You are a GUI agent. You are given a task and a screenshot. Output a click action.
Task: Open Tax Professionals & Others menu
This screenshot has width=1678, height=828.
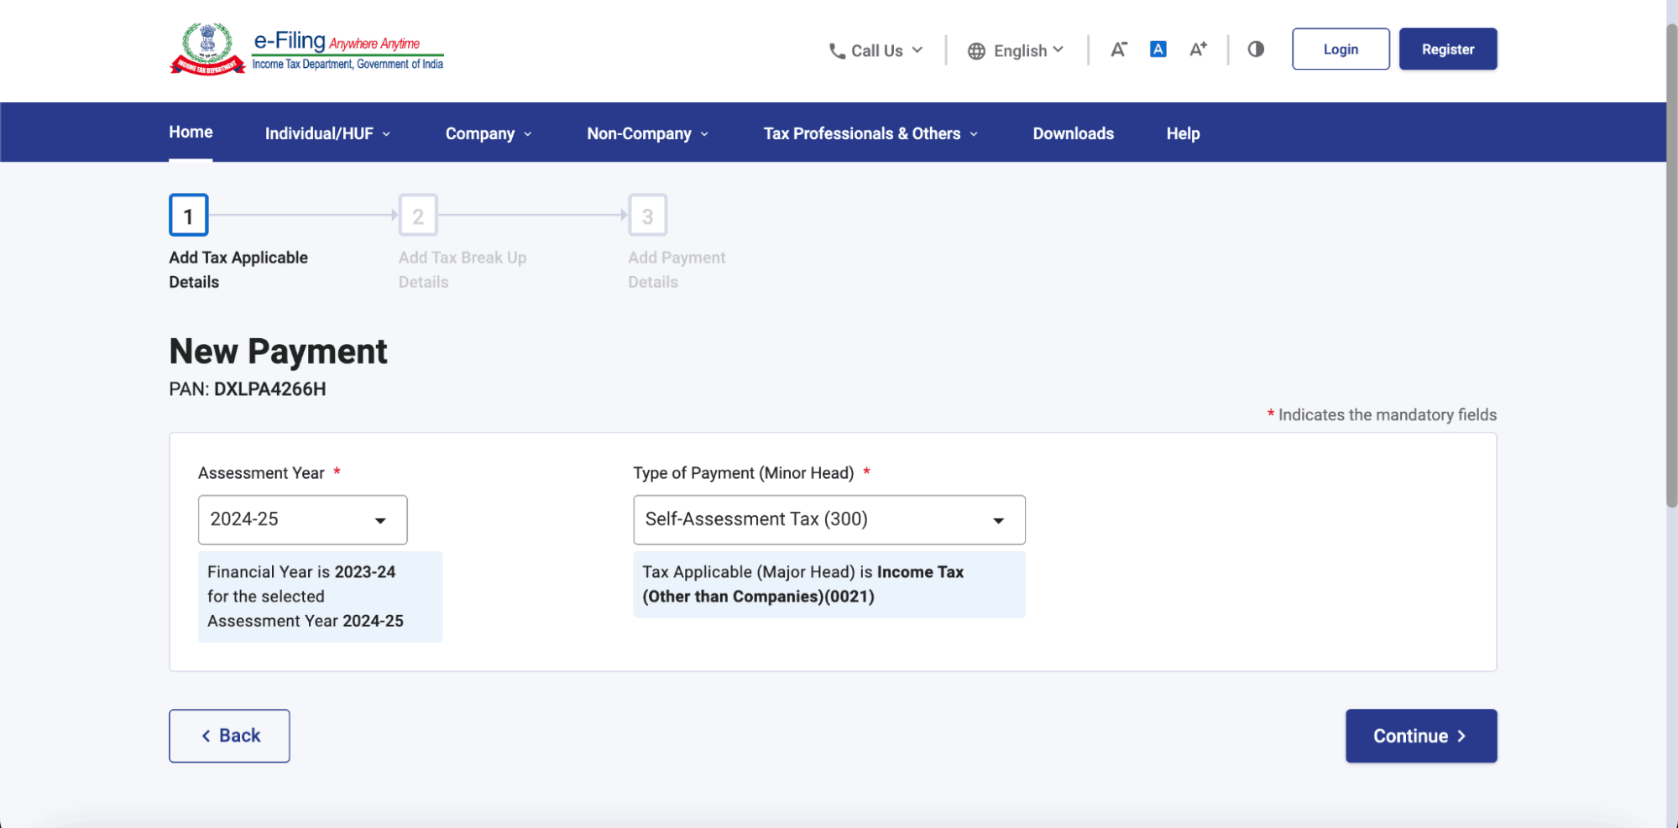point(870,133)
